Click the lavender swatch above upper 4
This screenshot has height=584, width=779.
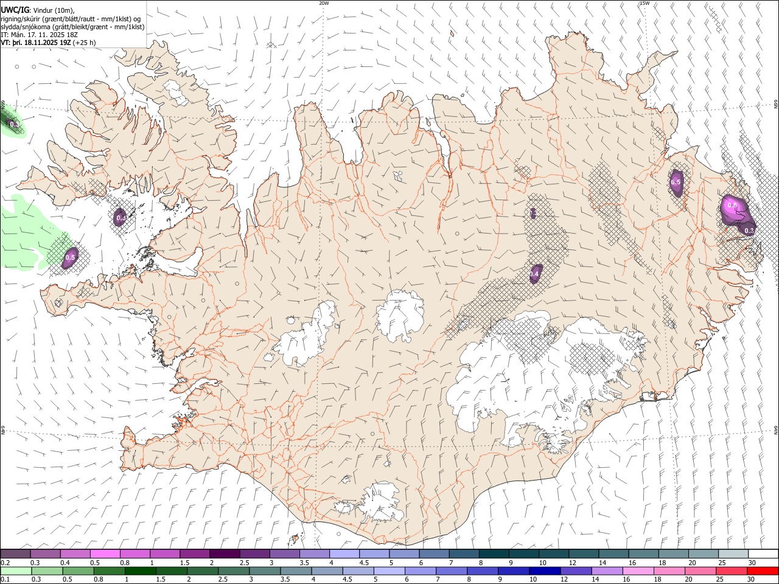(x=344, y=554)
